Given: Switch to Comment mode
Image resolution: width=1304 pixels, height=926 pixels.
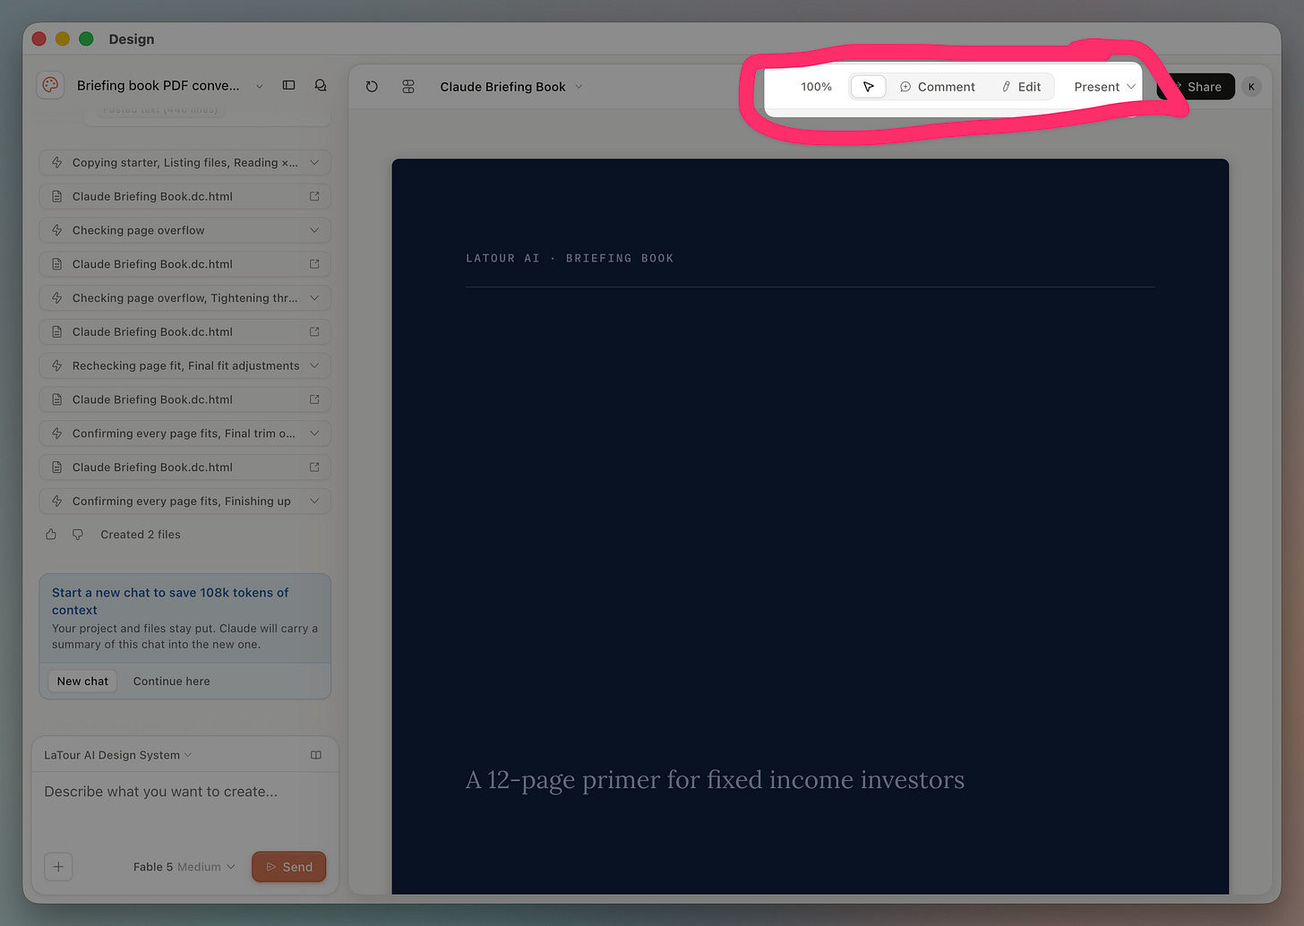Looking at the screenshot, I should coord(938,87).
